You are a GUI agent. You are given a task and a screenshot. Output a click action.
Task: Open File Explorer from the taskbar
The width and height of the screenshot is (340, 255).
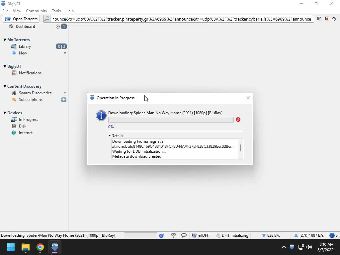pyautogui.click(x=25, y=247)
